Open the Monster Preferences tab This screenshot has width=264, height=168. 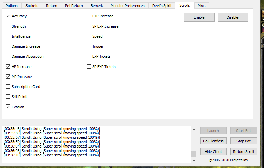pyautogui.click(x=127, y=6)
